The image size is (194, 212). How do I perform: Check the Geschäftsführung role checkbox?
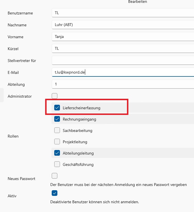[57, 164]
